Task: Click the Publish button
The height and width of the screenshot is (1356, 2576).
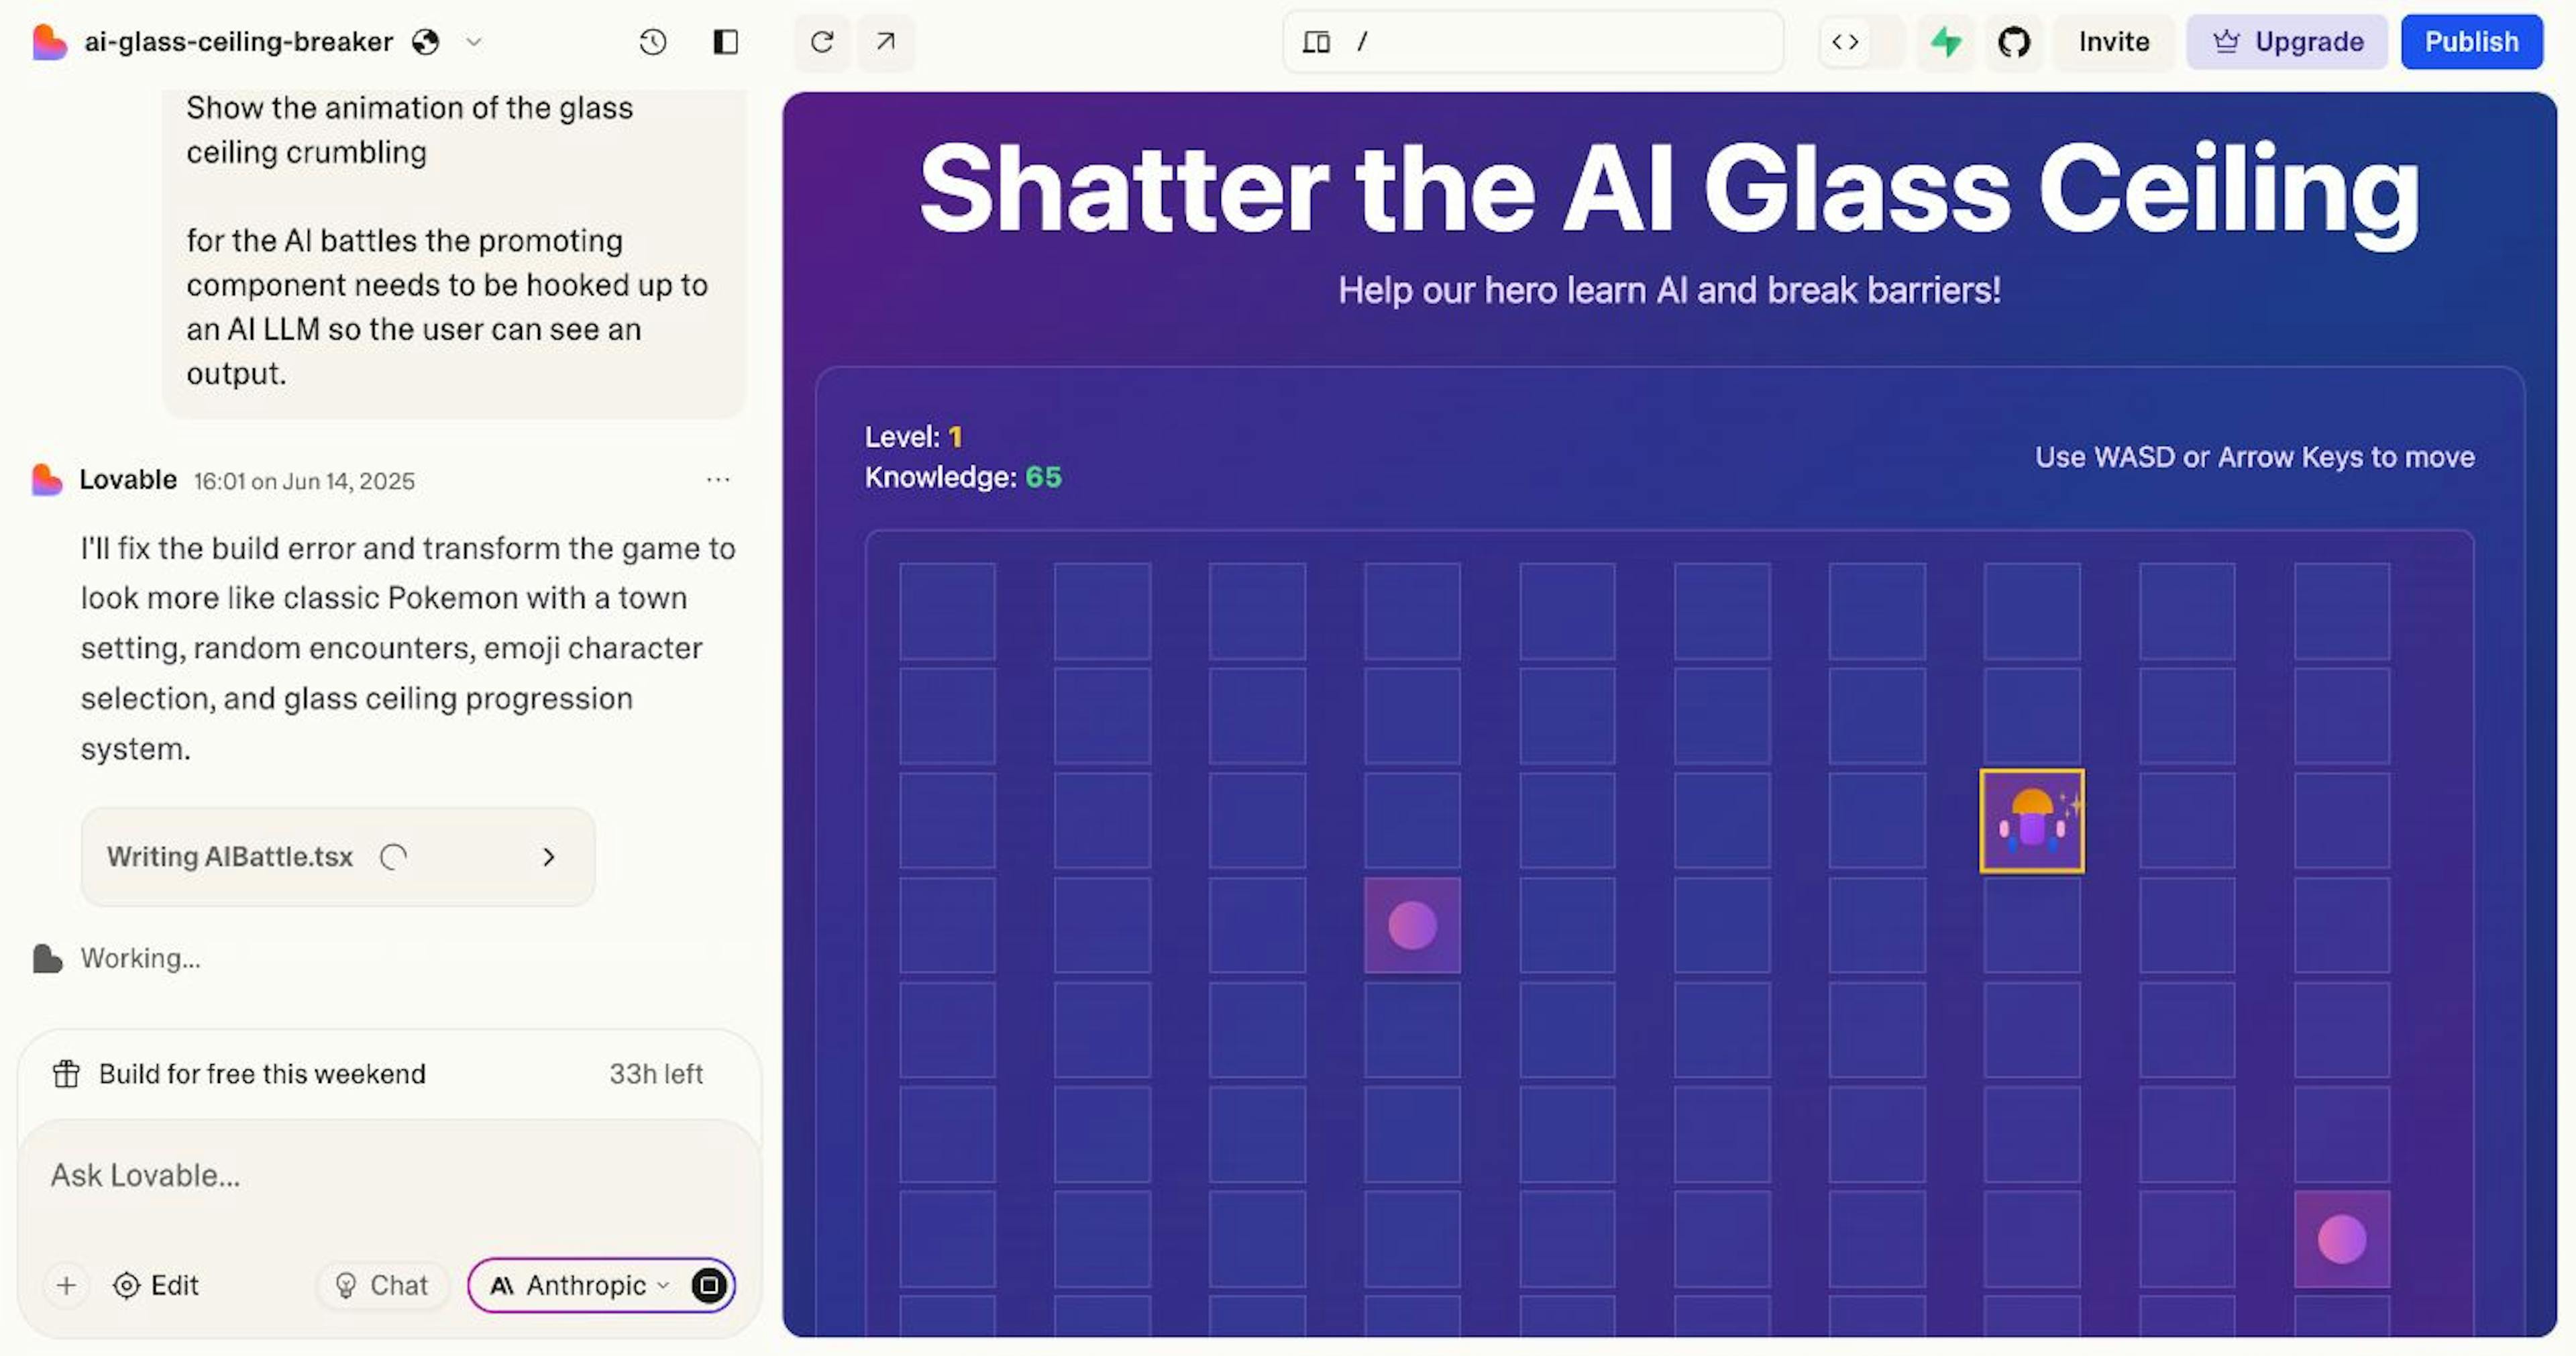Action: pyautogui.click(x=2470, y=42)
